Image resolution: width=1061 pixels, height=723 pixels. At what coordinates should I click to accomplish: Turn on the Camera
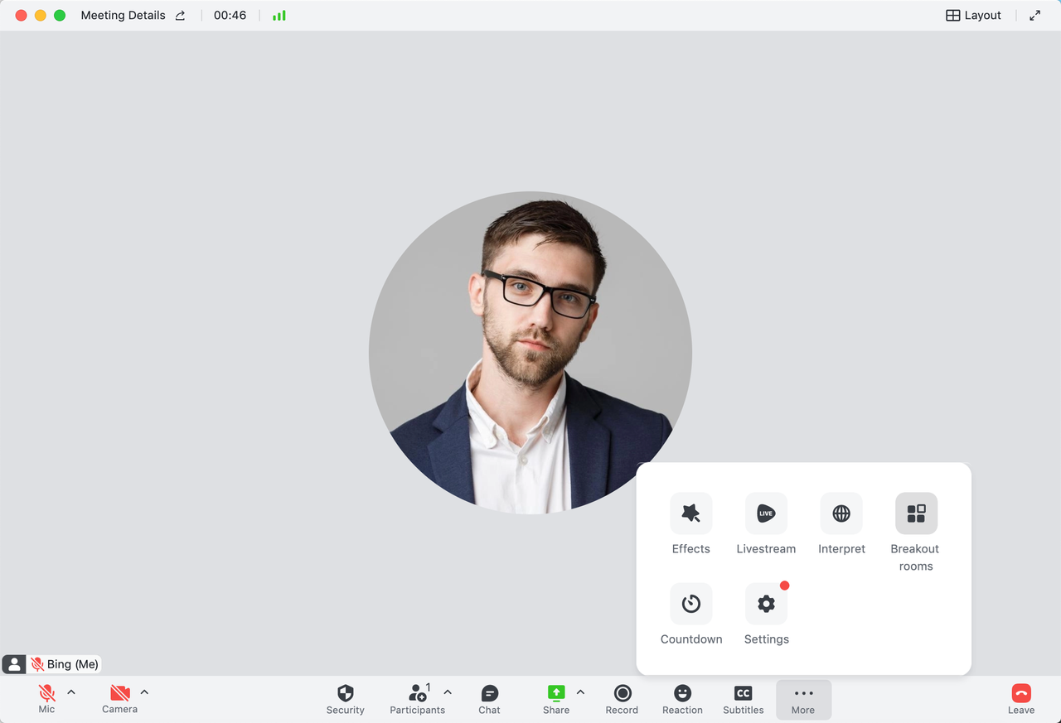click(x=119, y=699)
